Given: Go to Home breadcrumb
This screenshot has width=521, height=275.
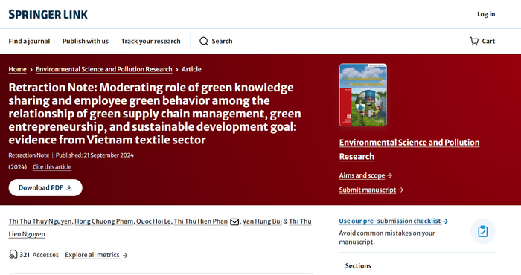Looking at the screenshot, I should pyautogui.click(x=17, y=69).
